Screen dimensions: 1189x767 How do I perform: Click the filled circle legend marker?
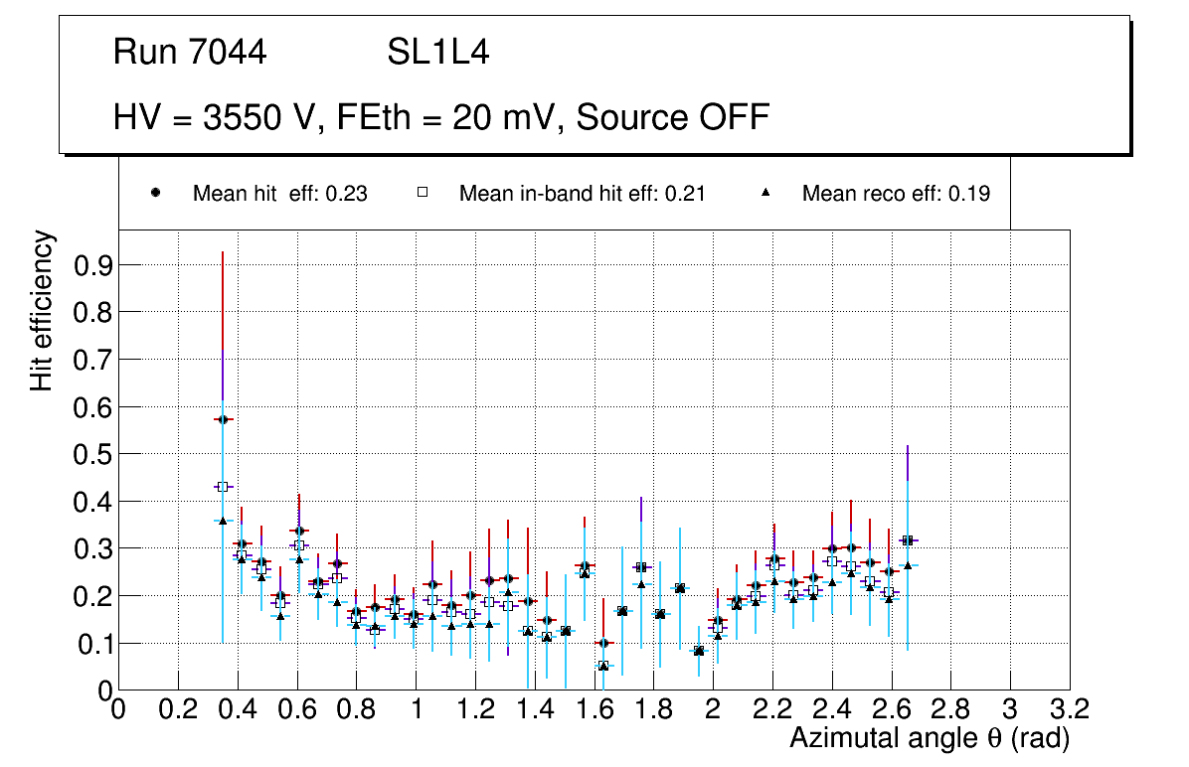pos(156,193)
